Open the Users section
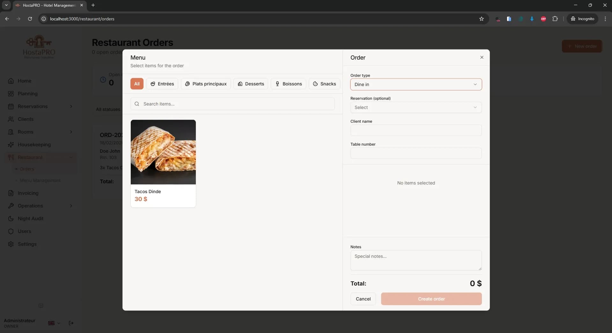612x333 pixels. pos(25,231)
